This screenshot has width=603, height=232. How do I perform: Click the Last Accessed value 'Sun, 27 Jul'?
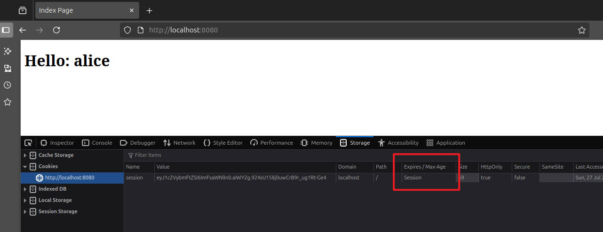click(x=589, y=178)
